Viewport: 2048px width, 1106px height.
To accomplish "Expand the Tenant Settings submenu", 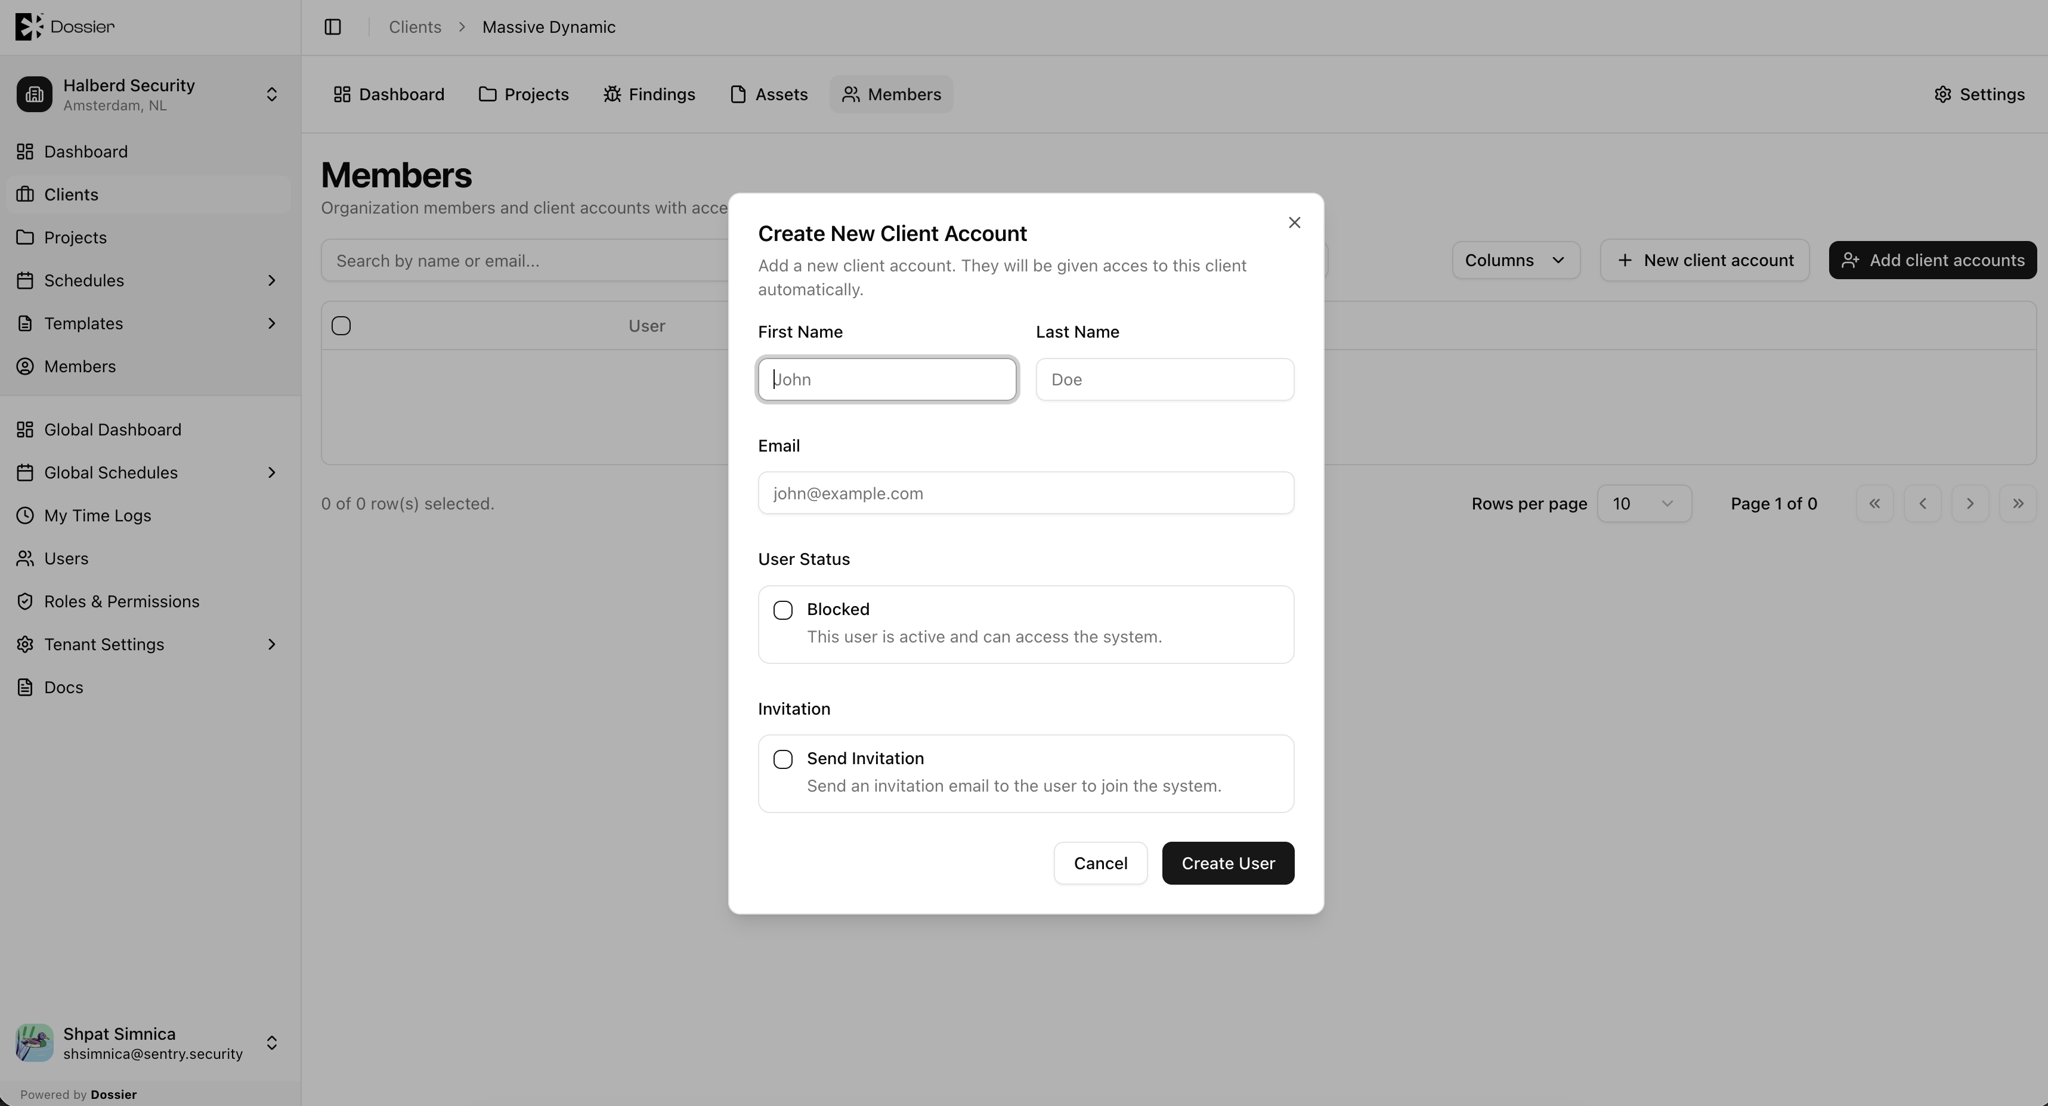I will pyautogui.click(x=272, y=644).
